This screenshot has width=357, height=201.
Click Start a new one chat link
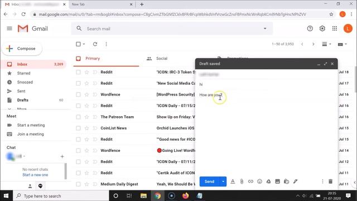35,175
